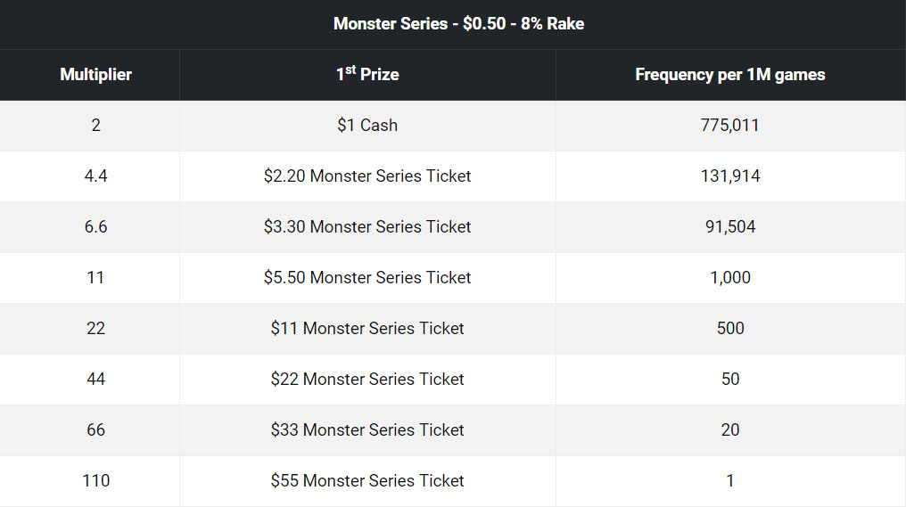Click the $11 Monster Series Ticket cell

[367, 329]
